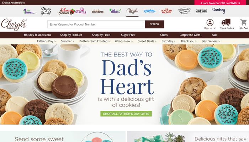Click the keyword or product number field

coord(96,24)
